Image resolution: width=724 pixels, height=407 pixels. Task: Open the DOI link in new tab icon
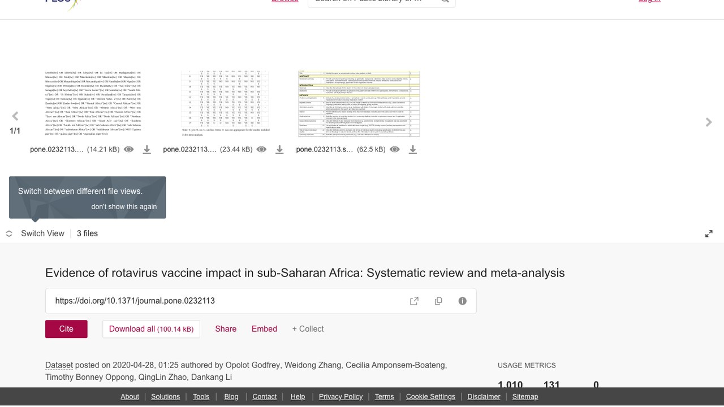[414, 301]
